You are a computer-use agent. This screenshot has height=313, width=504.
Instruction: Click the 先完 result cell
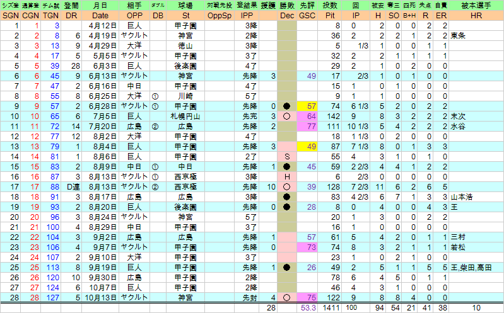tap(247, 117)
